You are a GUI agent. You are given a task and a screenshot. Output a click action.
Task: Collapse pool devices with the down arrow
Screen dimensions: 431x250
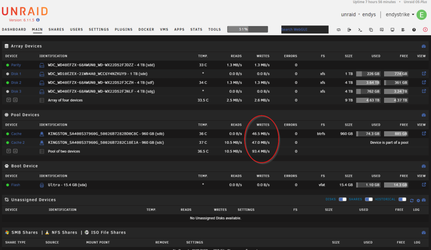[9, 151]
